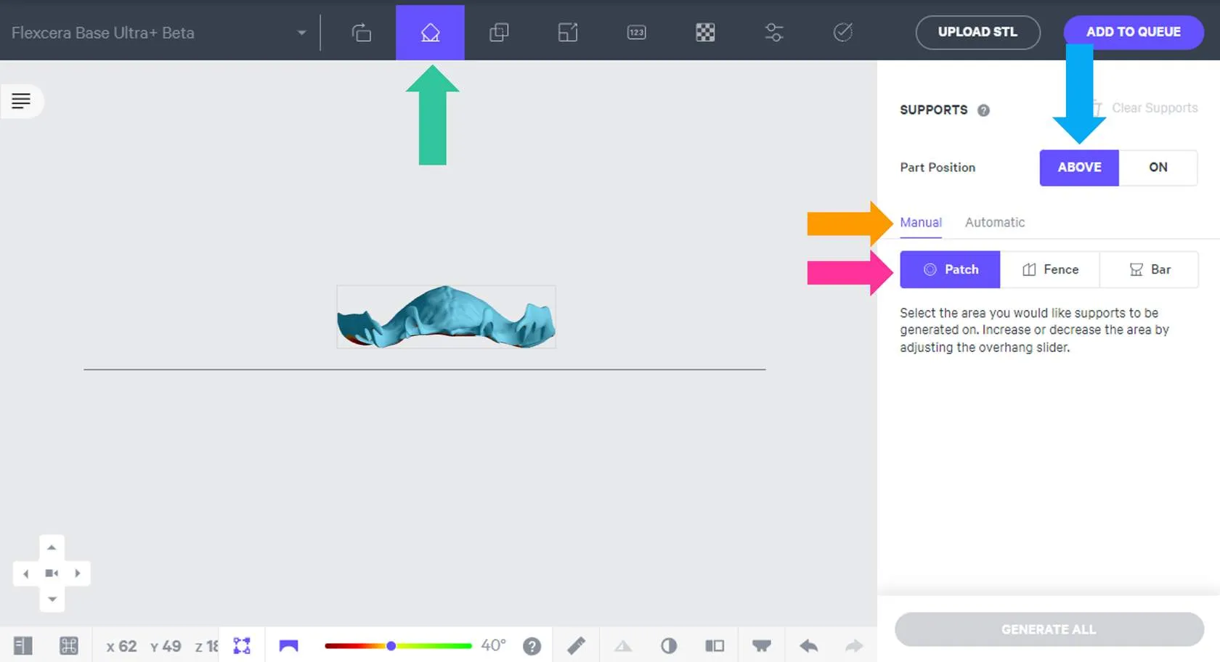1220x662 pixels.
Task: Open the print settings sliders icon
Action: tap(774, 33)
